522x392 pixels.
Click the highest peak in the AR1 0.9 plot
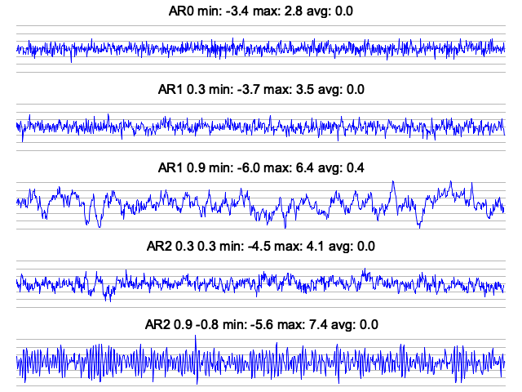pyautogui.click(x=393, y=180)
